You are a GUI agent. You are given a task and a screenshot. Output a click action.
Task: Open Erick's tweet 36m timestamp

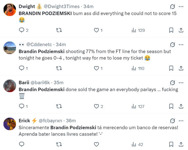(71, 121)
